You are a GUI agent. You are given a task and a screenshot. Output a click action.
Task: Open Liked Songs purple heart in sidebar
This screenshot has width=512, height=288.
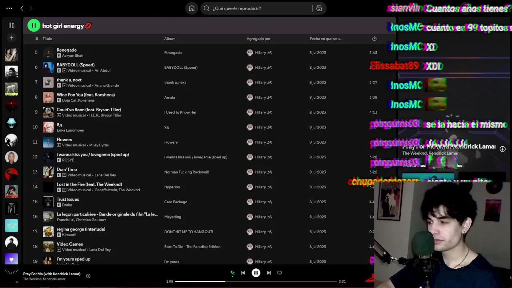pyautogui.click(x=11, y=260)
